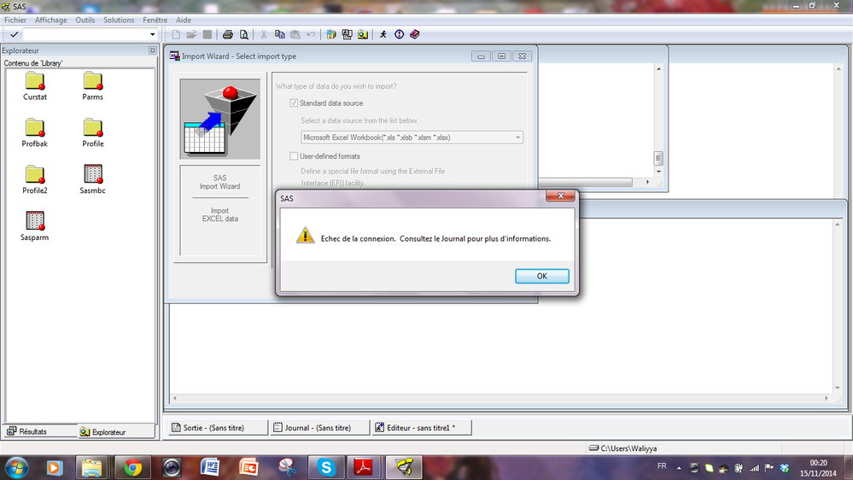This screenshot has width=853, height=480.
Task: Click the Print Preview toolbar icon
Action: [243, 34]
